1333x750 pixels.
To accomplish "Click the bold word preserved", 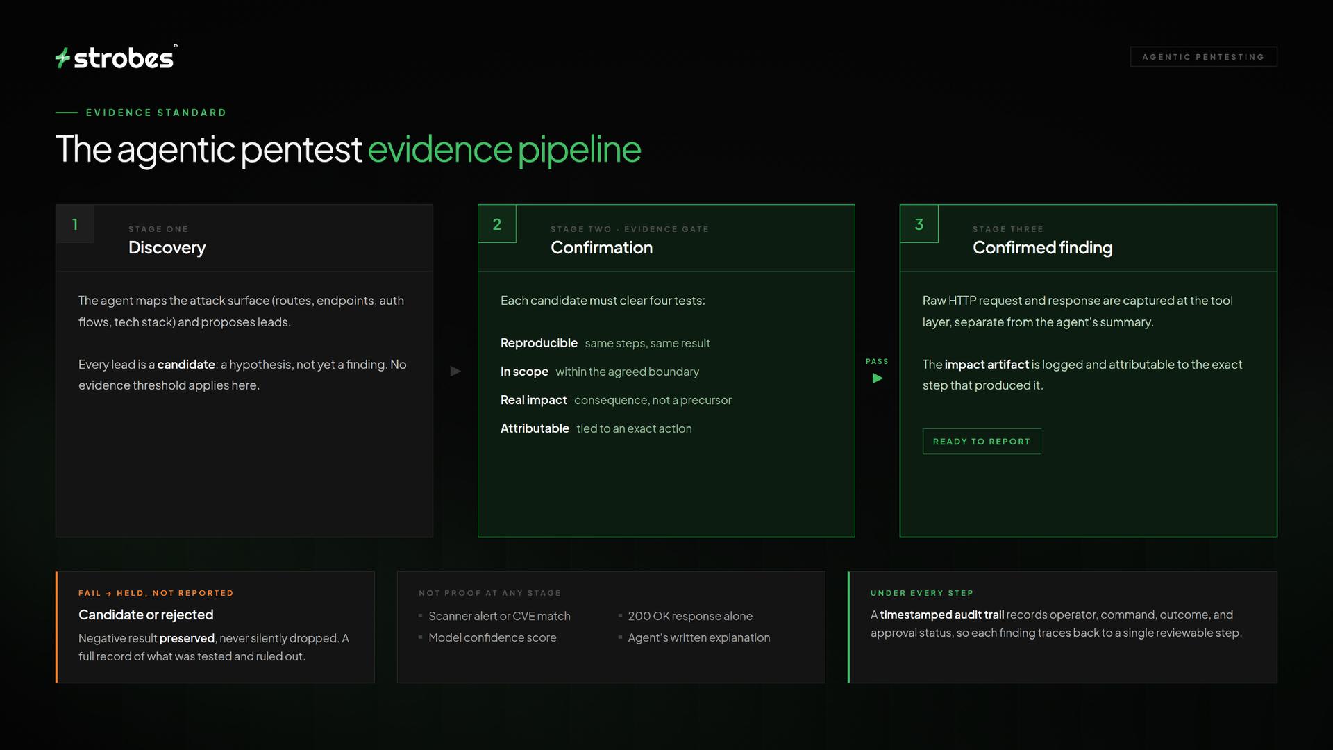I will (187, 638).
